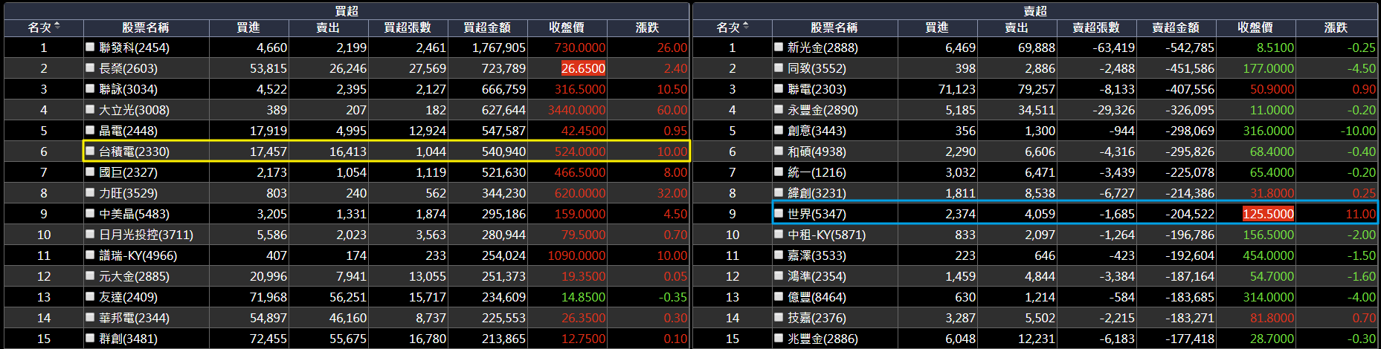Click 買超金額 column header
The height and width of the screenshot is (349, 1381).
[487, 27]
